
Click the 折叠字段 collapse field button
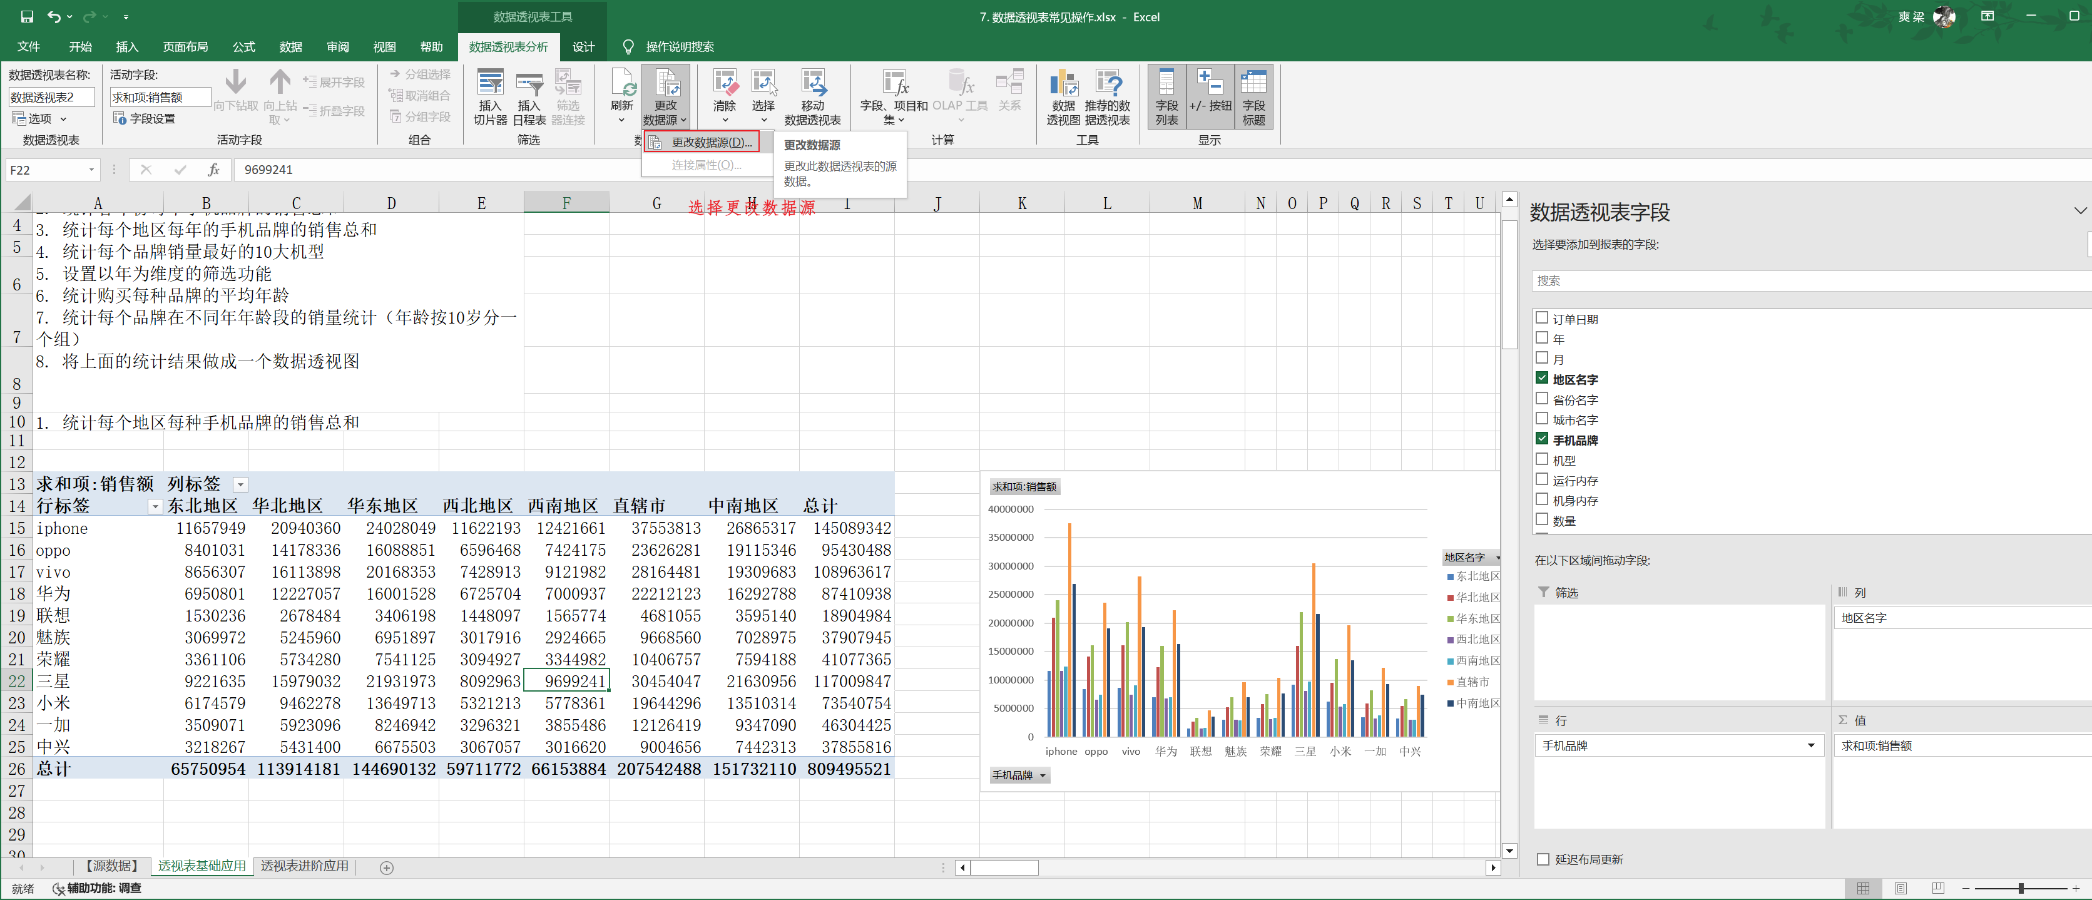click(334, 111)
